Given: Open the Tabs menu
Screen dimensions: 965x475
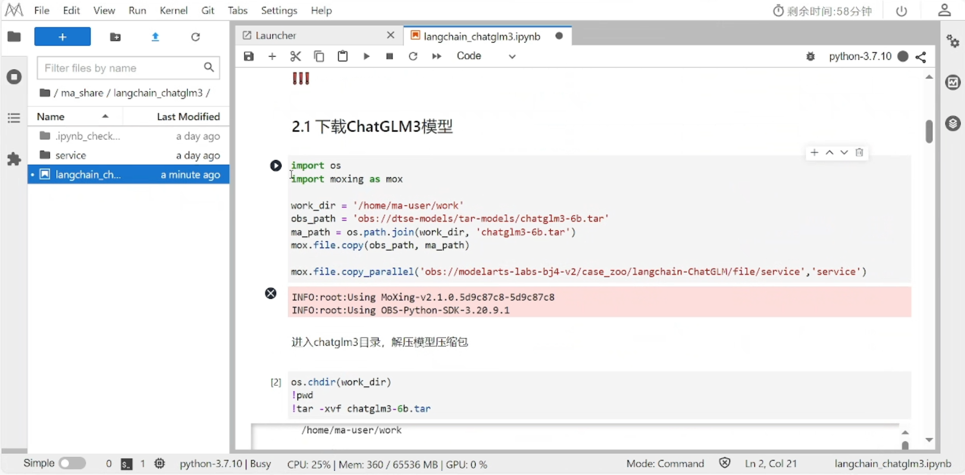Looking at the screenshot, I should (x=237, y=10).
